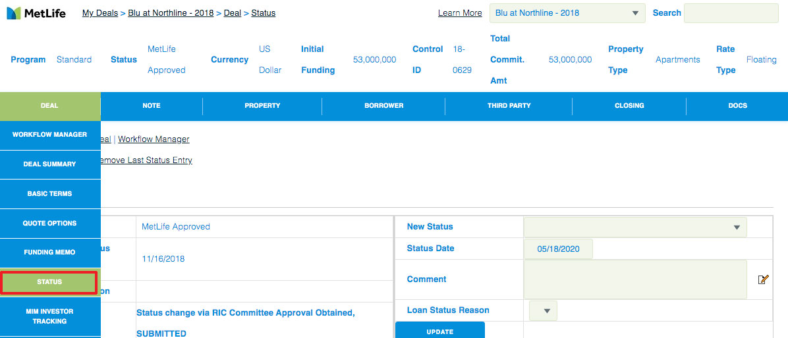Image resolution: width=788 pixels, height=338 pixels.
Task: Open the Workflow Manager link below the tabs
Action: pyautogui.click(x=154, y=139)
